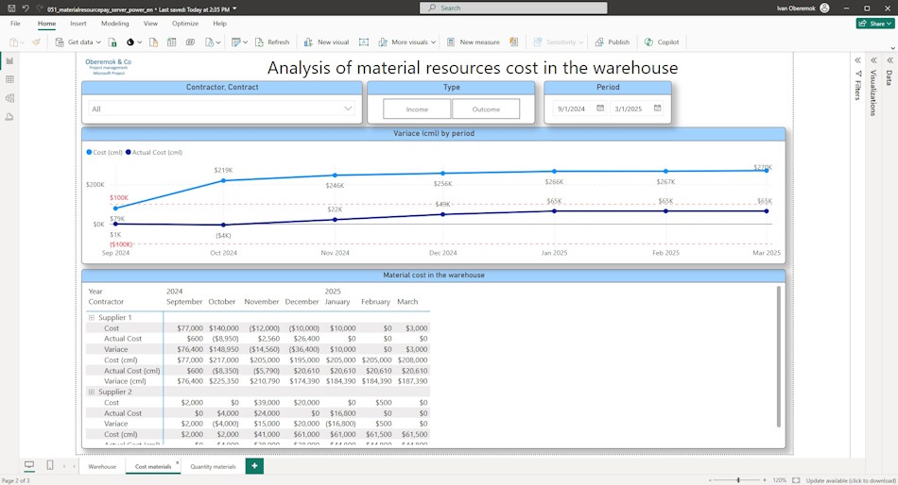Open the Excel workbook import icon

pos(112,42)
